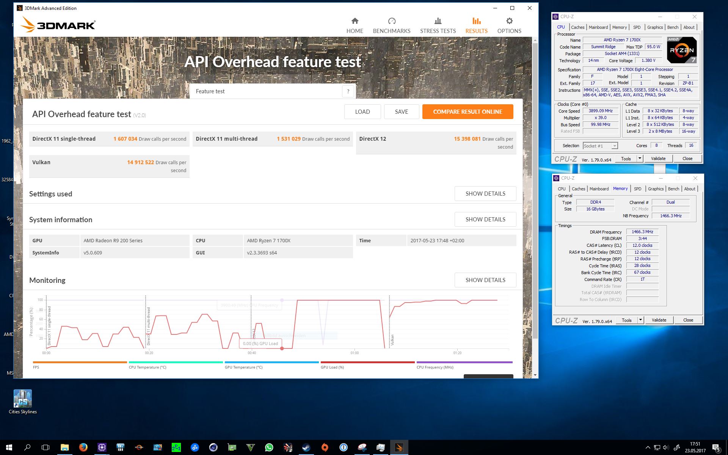Click Compare Result Online button
This screenshot has height=455, width=728.
468,112
